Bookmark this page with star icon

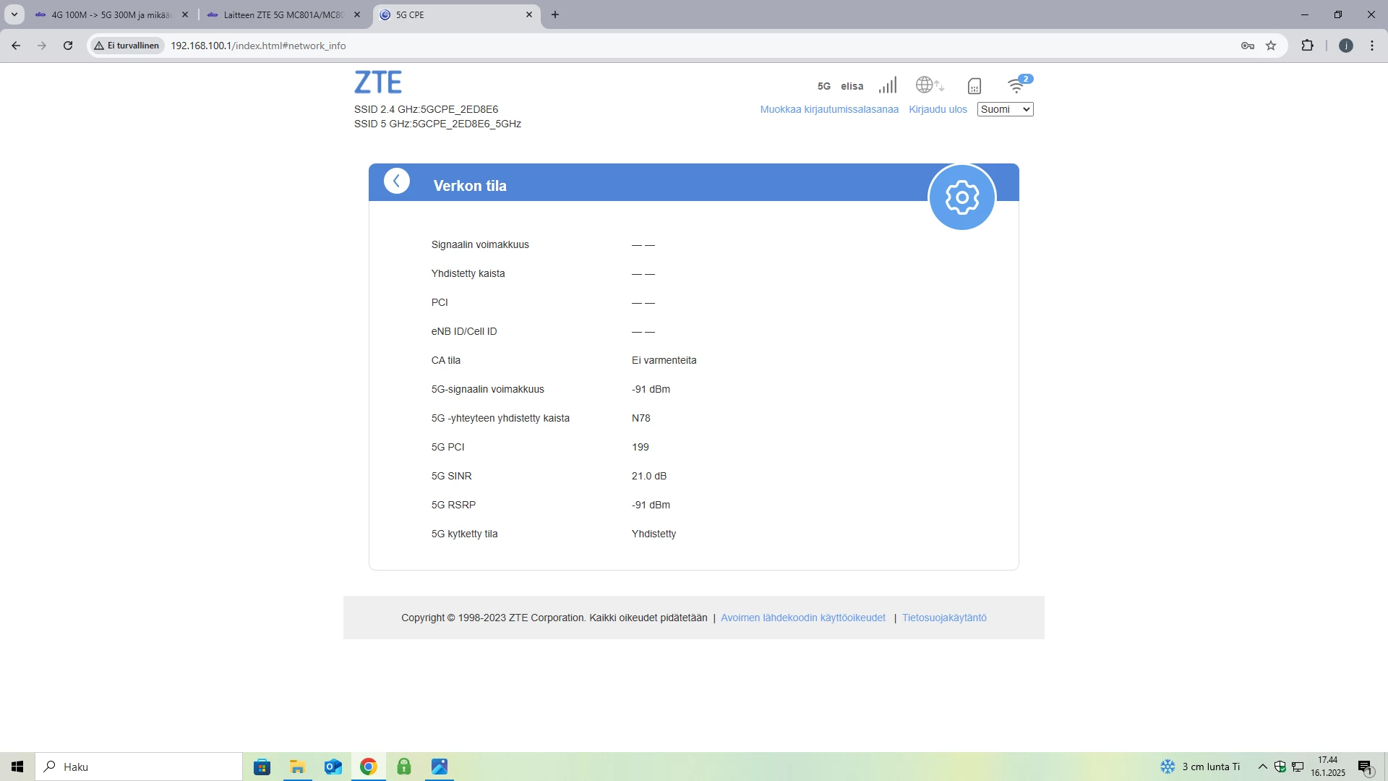pos(1271,46)
